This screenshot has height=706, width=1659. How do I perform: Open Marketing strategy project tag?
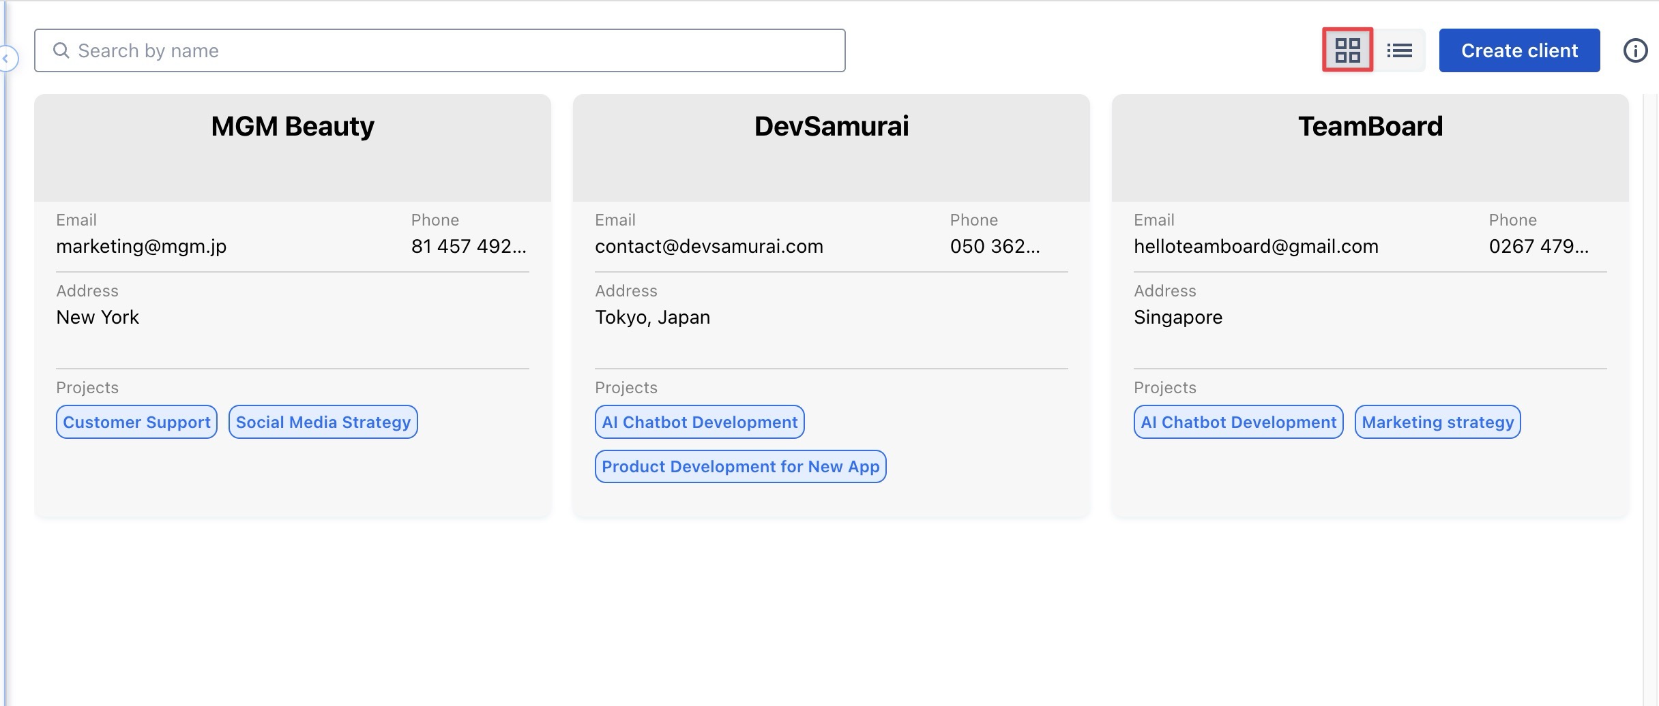[x=1437, y=423]
